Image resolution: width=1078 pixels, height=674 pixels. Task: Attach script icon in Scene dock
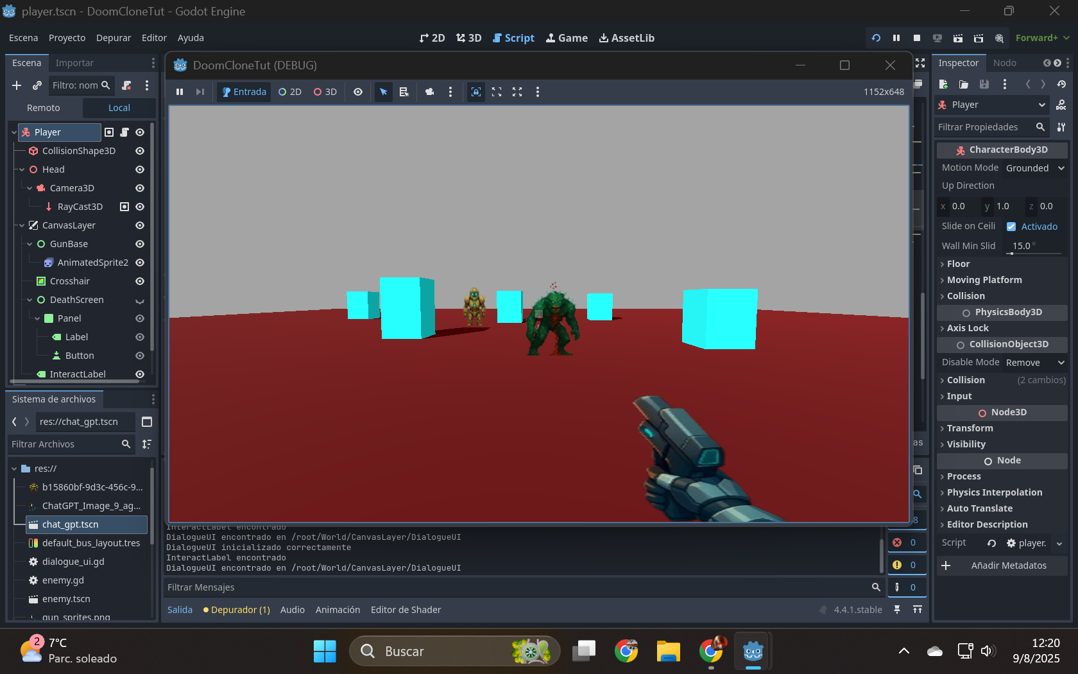pos(126,85)
